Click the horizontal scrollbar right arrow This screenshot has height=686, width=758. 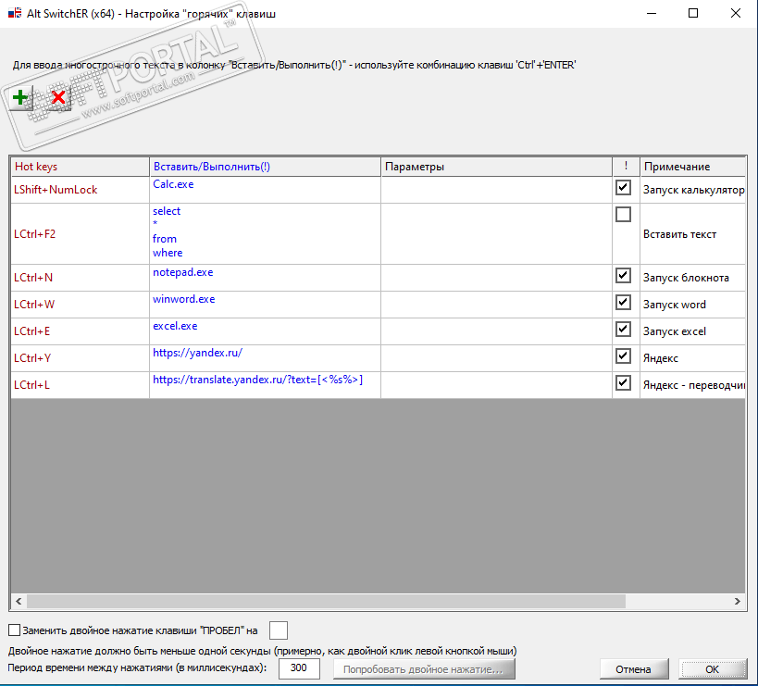(738, 602)
